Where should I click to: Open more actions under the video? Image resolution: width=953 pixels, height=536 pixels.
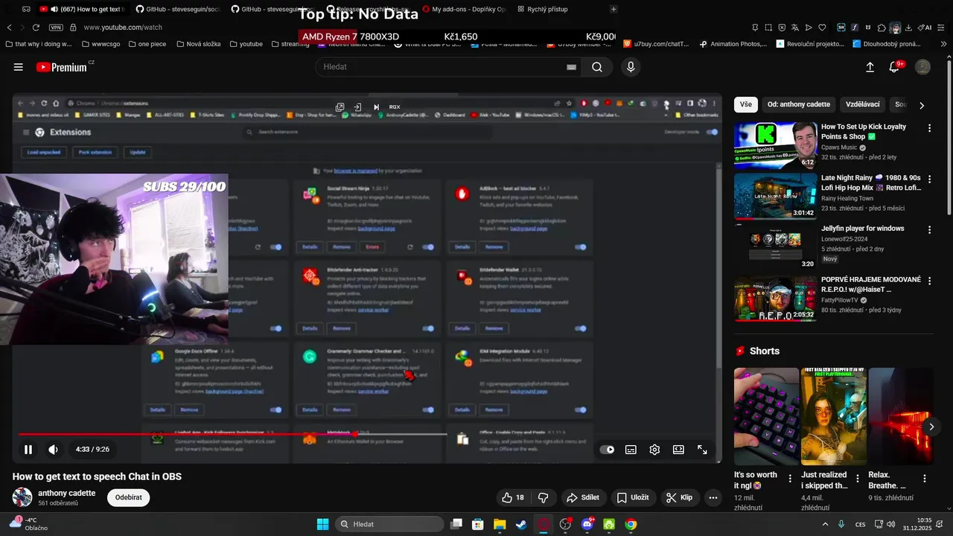(713, 497)
